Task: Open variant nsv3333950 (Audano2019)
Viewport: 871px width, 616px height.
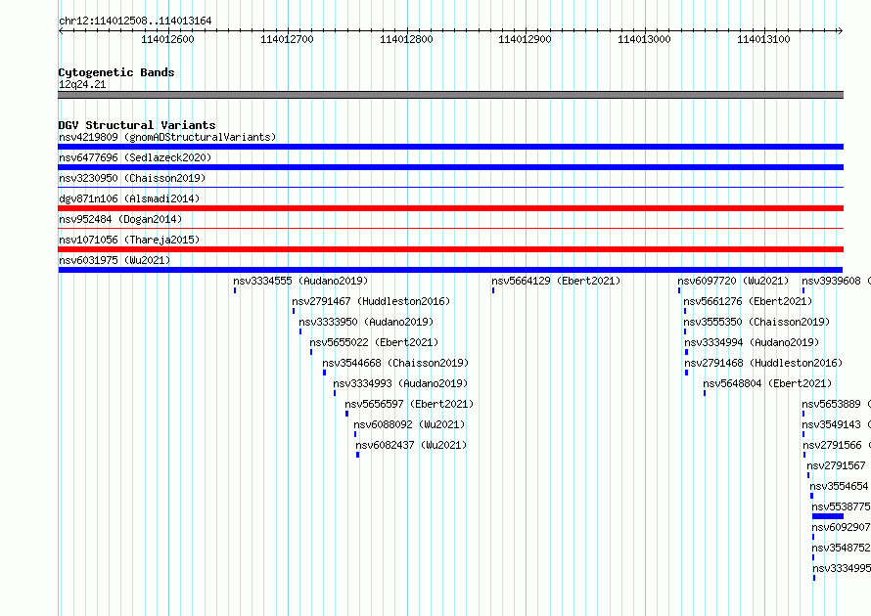Action: [366, 322]
